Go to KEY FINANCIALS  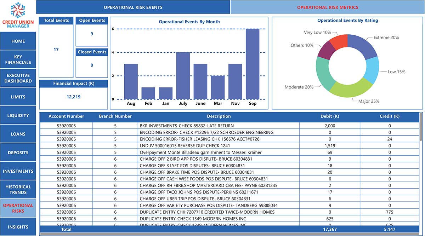(18, 59)
